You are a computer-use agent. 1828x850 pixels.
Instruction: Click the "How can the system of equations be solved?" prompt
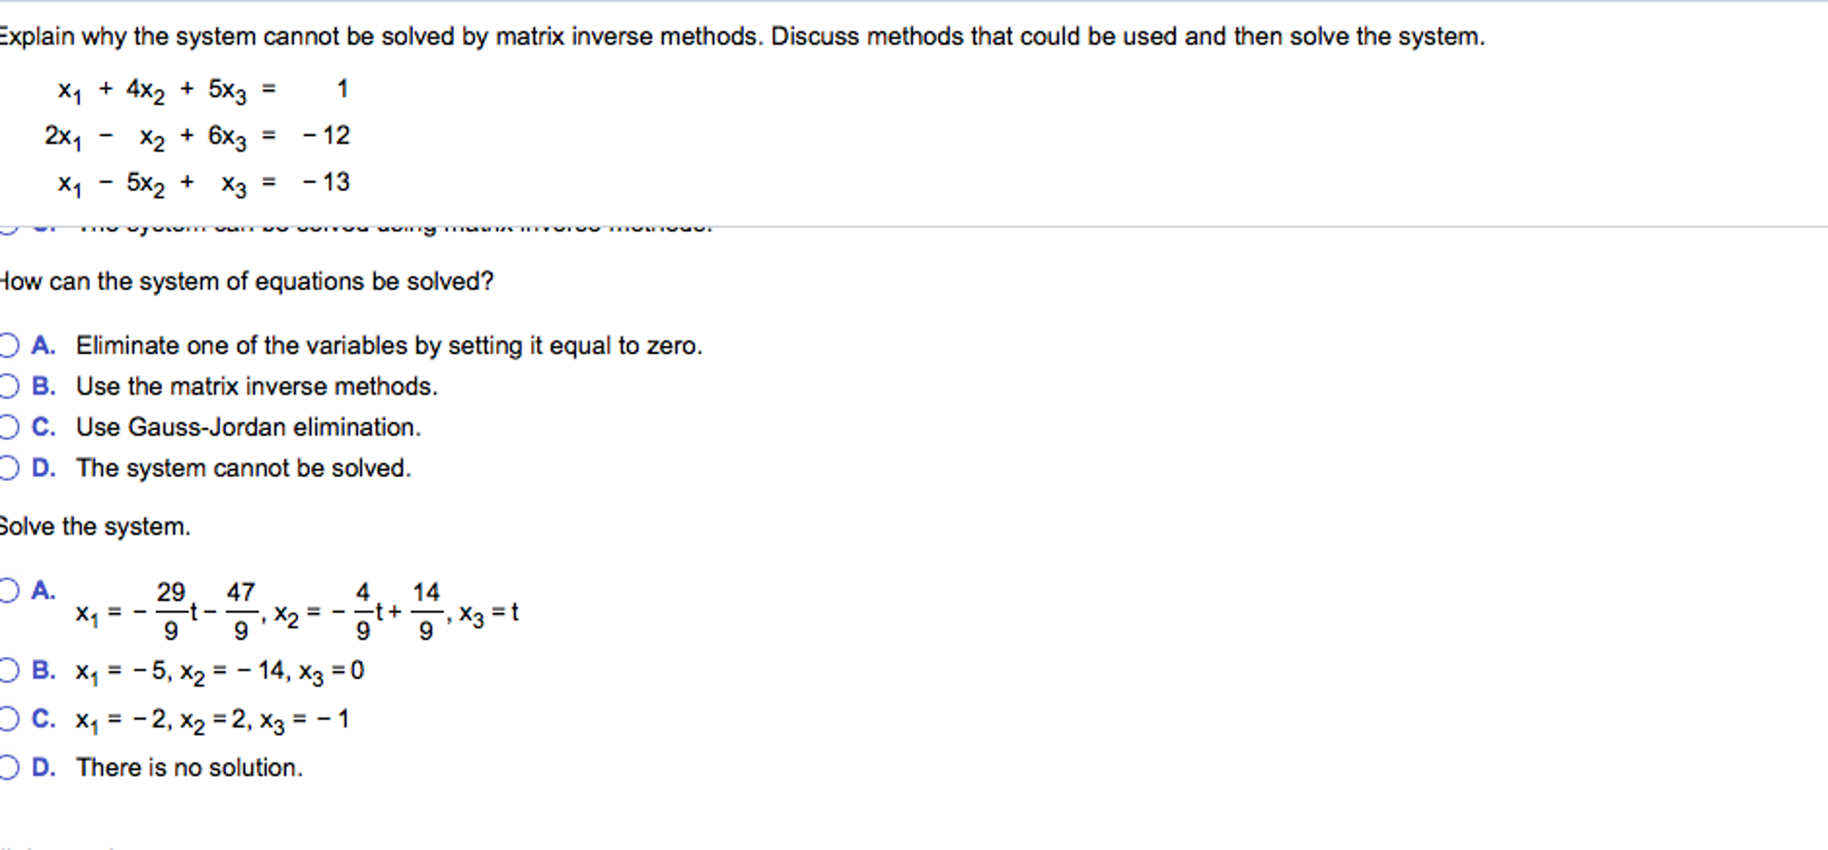click(246, 281)
